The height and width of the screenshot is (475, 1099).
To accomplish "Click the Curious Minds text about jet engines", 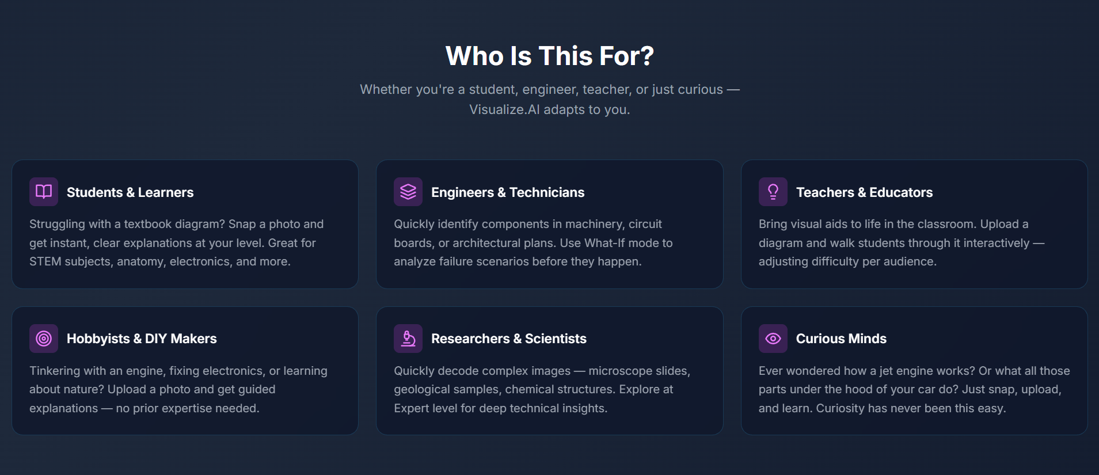I will (914, 390).
